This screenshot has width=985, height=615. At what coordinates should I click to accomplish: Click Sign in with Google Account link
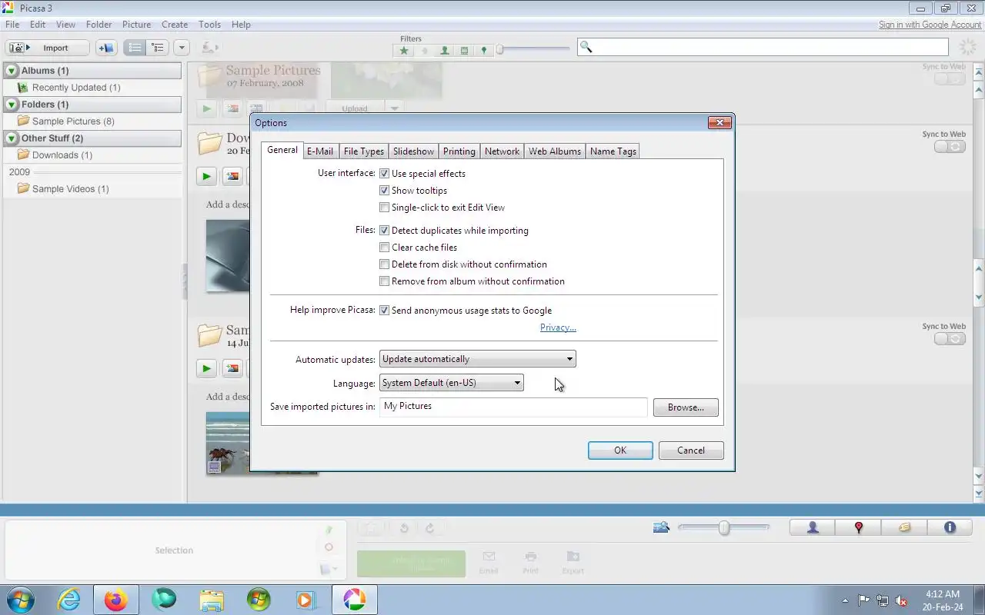pos(930,25)
